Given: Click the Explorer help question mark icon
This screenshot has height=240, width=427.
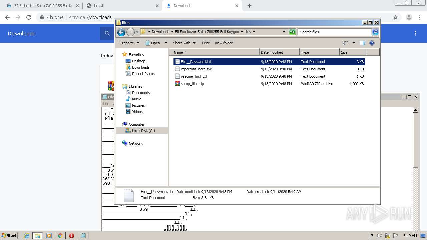Looking at the screenshot, I should coord(372,43).
